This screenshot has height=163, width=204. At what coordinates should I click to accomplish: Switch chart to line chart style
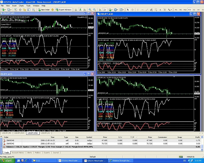tap(85, 10)
